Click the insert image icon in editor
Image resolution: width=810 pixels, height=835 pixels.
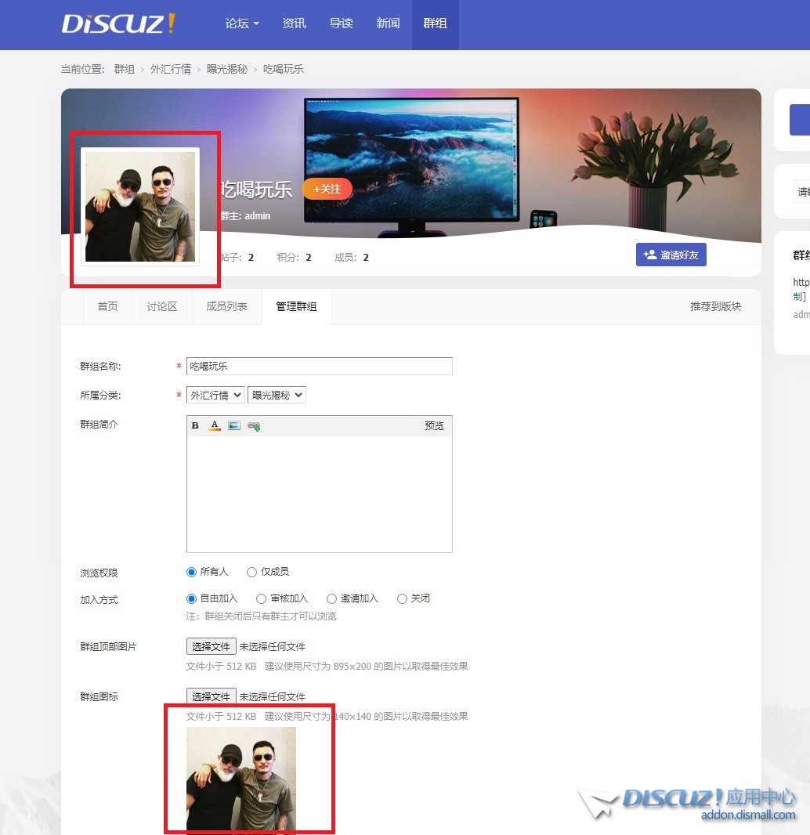[x=234, y=426]
